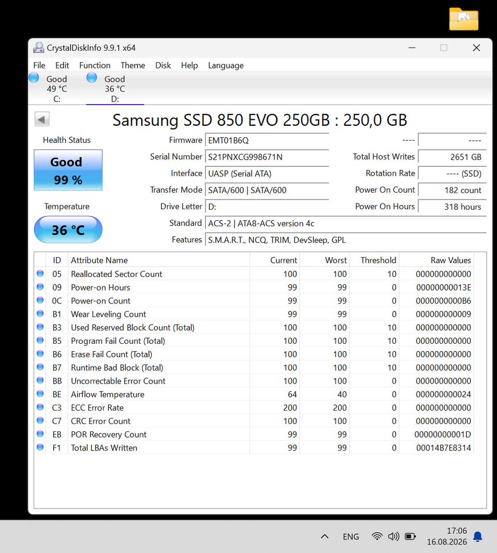Image resolution: width=497 pixels, height=553 pixels.
Task: Click the CrystalDiskInfo title bar icon
Action: [x=38, y=48]
